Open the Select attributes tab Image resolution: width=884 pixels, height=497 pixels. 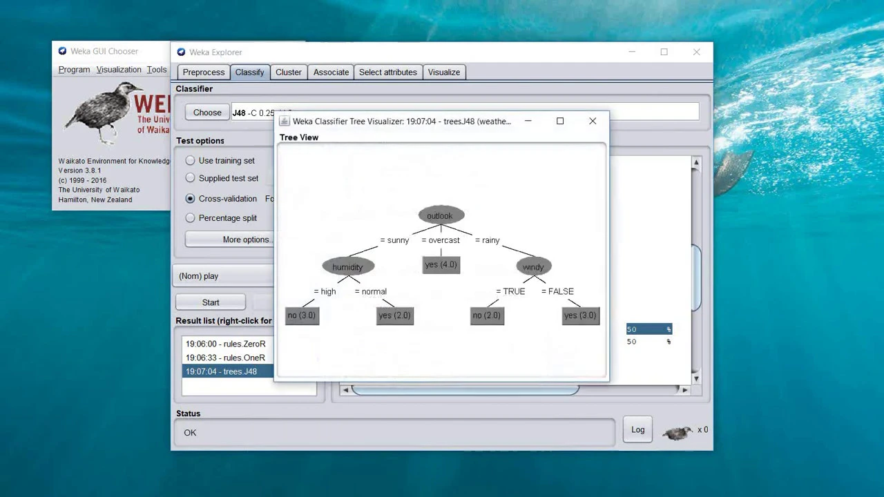pyautogui.click(x=388, y=72)
